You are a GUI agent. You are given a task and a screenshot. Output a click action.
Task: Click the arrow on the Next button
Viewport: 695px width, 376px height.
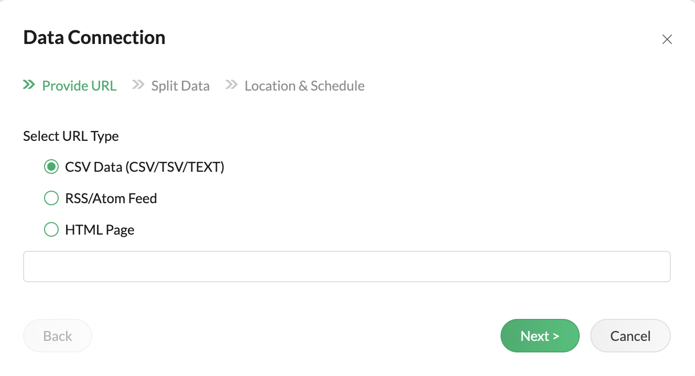coord(556,336)
